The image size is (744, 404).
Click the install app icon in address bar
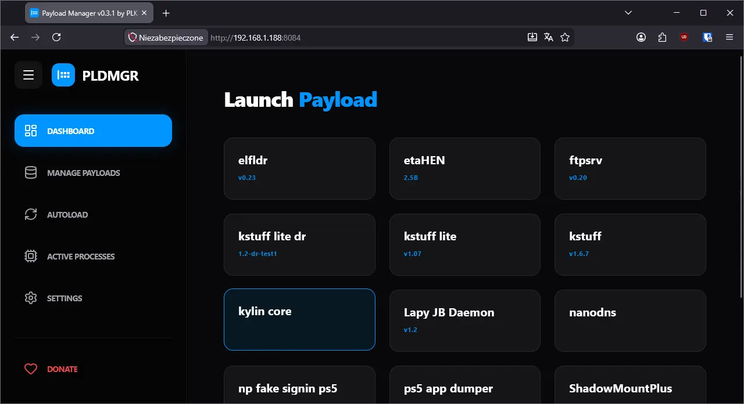[532, 37]
